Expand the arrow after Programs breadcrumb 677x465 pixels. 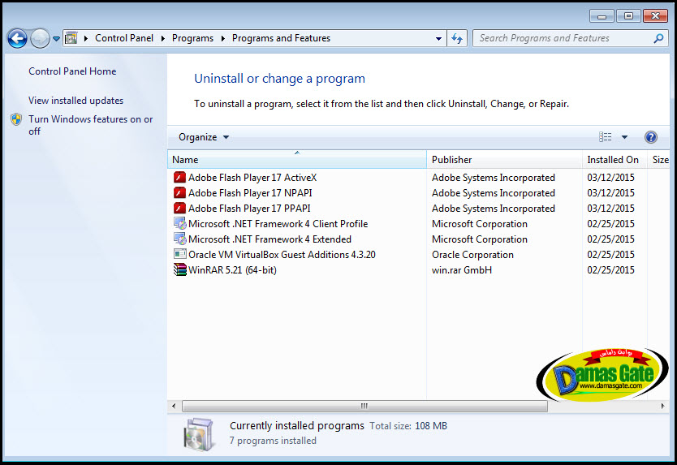tap(222, 38)
